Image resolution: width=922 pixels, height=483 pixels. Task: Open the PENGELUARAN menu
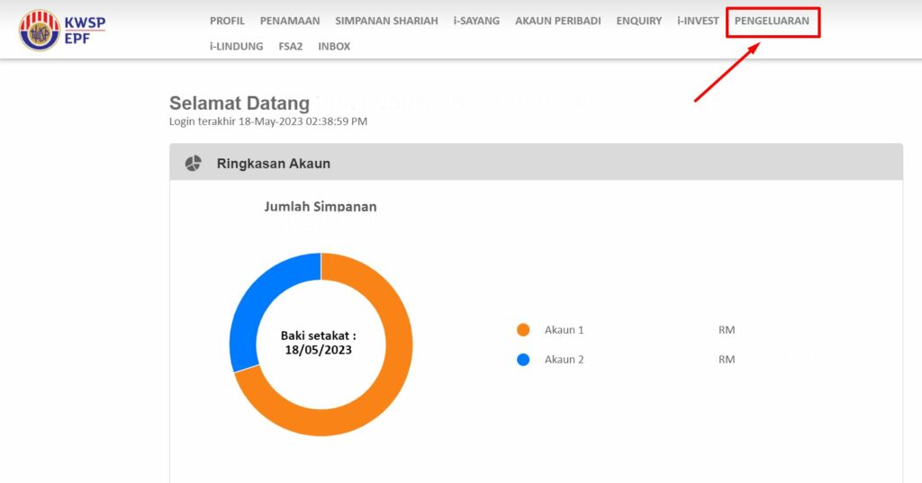tap(772, 21)
